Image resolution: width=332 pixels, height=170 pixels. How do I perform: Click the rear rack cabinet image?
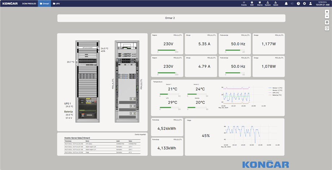127,81
